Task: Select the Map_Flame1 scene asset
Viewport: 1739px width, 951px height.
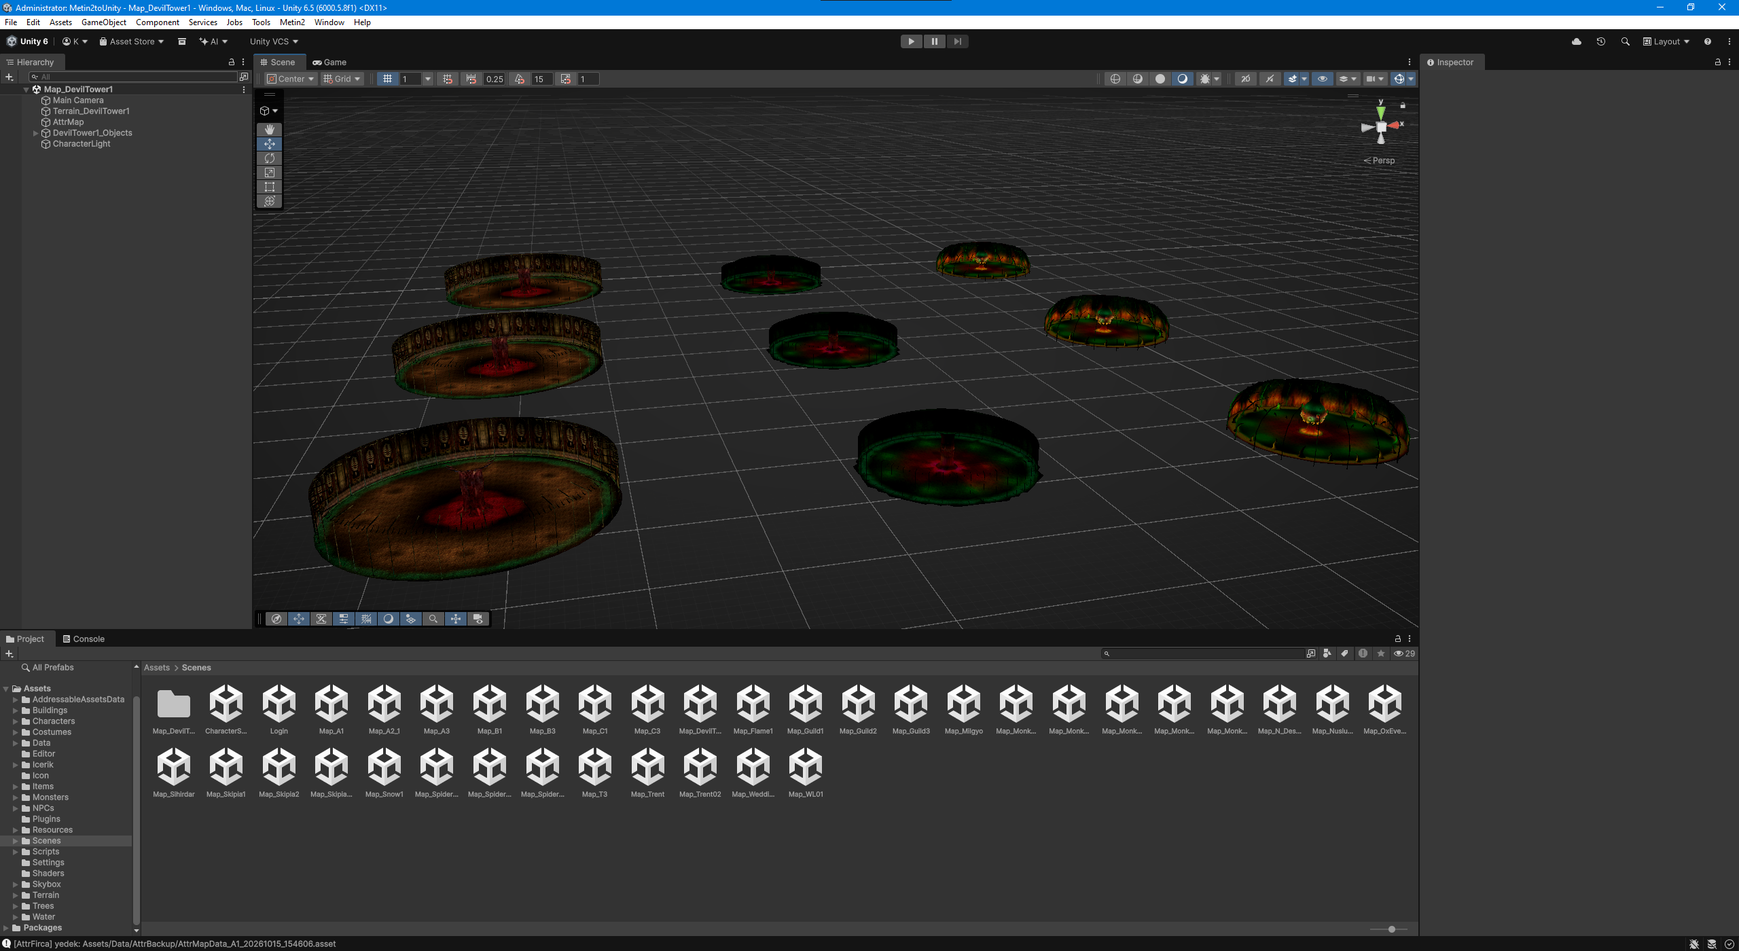Action: (x=753, y=709)
